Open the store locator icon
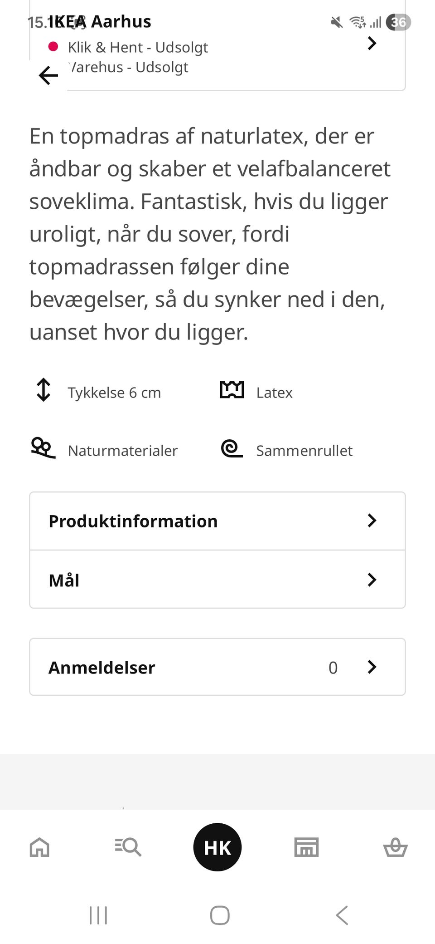The width and height of the screenshot is (435, 944). 306,846
